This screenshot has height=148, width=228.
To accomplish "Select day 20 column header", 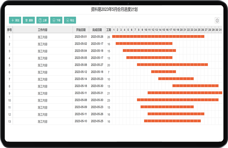I will click(x=181, y=30).
